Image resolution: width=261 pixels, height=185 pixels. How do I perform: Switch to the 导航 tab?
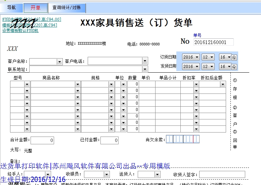point(11,7)
